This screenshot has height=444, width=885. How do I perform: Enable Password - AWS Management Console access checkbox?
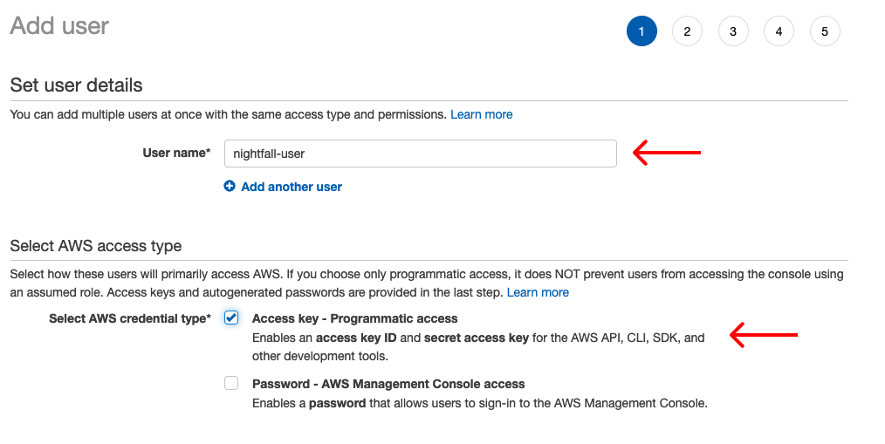point(231,383)
